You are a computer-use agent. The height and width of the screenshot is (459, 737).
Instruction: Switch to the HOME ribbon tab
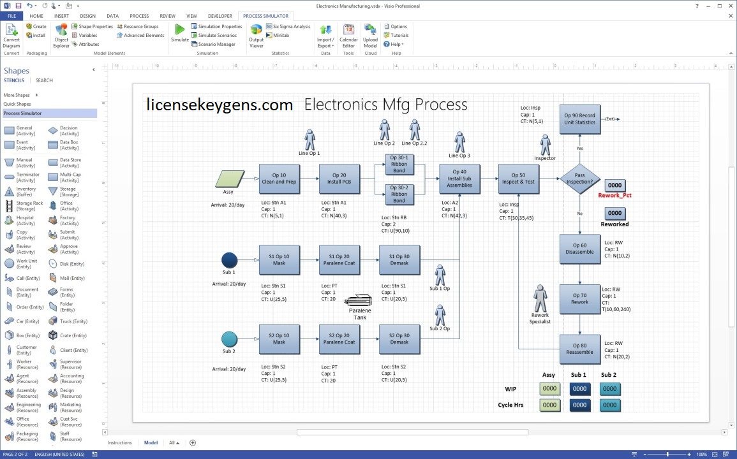[36, 16]
